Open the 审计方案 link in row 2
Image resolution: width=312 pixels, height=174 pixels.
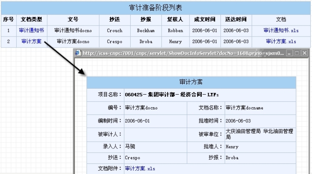[x=31, y=41]
